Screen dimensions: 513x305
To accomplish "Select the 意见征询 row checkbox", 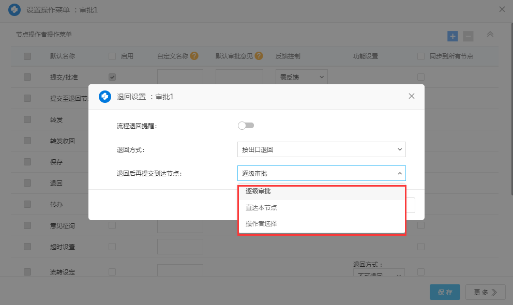I will click(x=27, y=225).
